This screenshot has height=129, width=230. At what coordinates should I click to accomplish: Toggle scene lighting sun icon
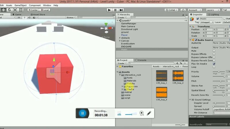[24, 17]
